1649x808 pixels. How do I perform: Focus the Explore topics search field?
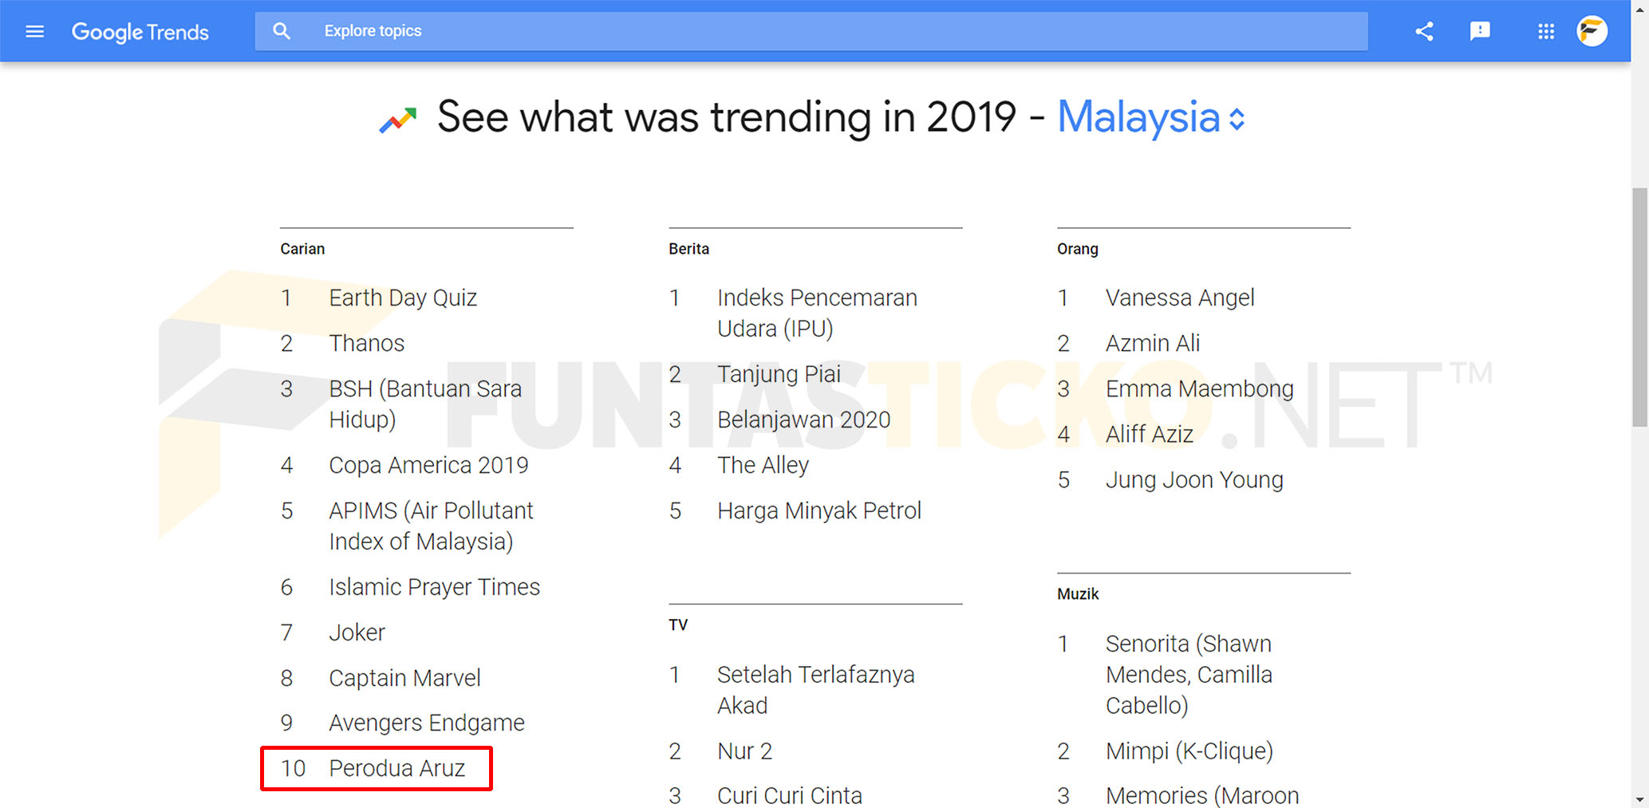point(811,31)
